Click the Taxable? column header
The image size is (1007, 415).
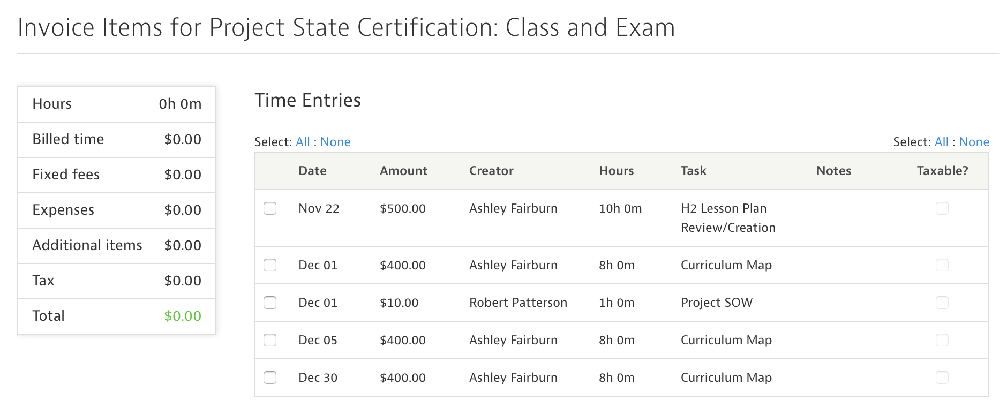942,171
